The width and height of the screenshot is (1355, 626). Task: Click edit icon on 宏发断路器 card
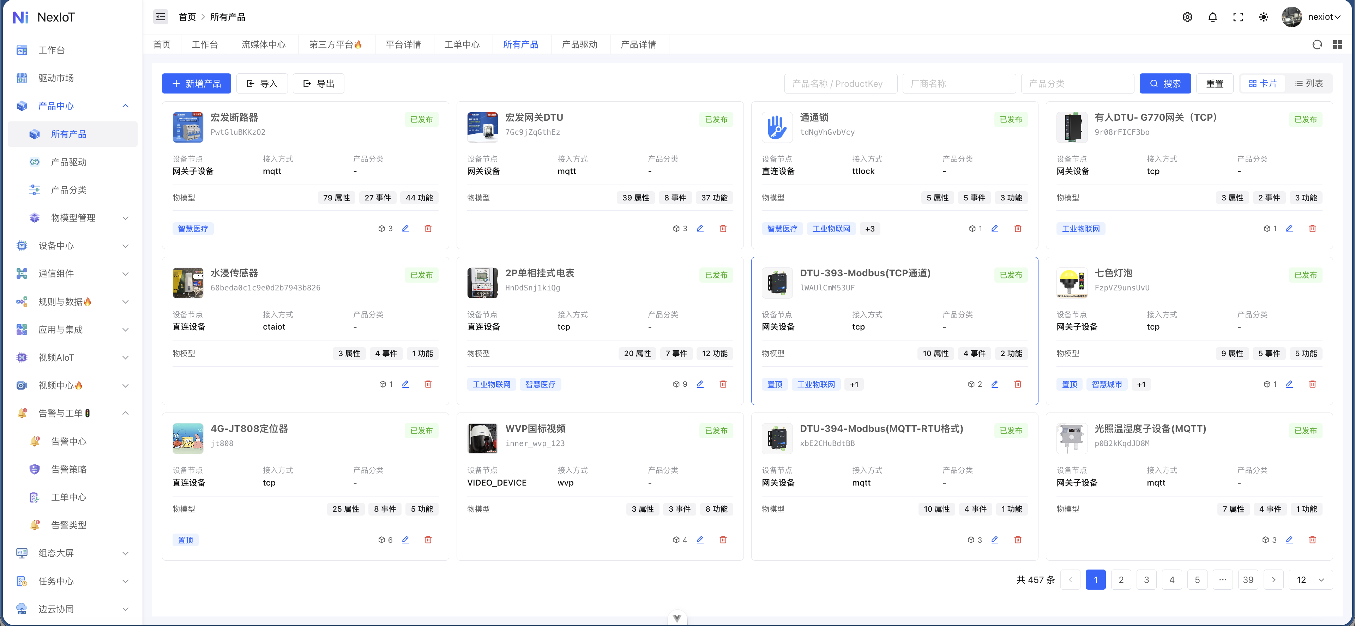tap(405, 228)
